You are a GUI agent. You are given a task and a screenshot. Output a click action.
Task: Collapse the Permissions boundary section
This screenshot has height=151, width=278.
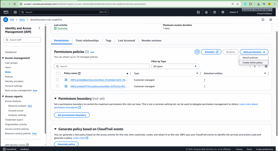(x=55, y=99)
